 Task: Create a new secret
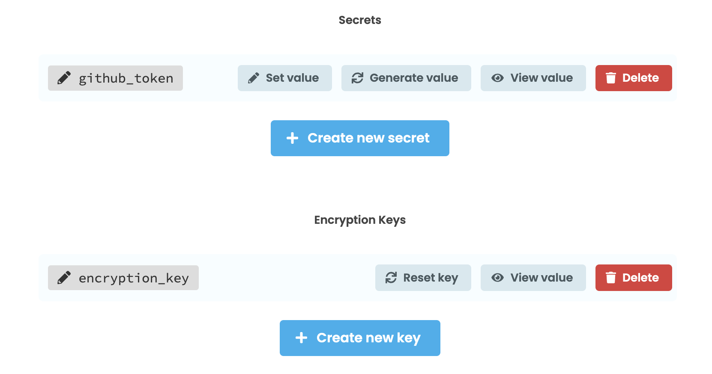pos(360,138)
